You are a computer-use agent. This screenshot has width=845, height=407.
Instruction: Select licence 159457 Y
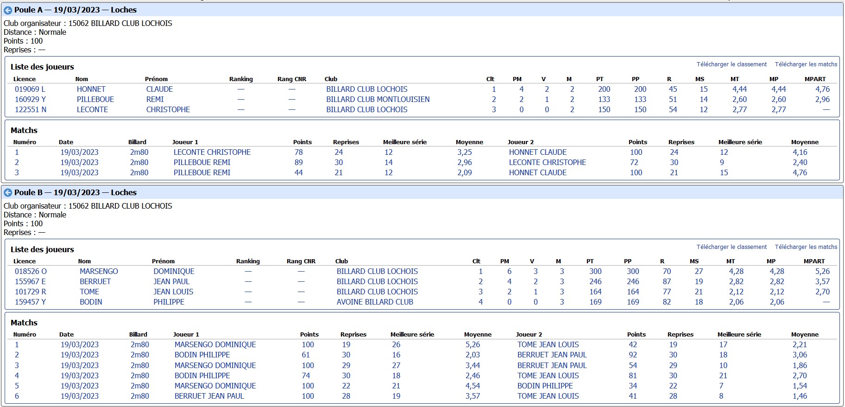(x=30, y=302)
